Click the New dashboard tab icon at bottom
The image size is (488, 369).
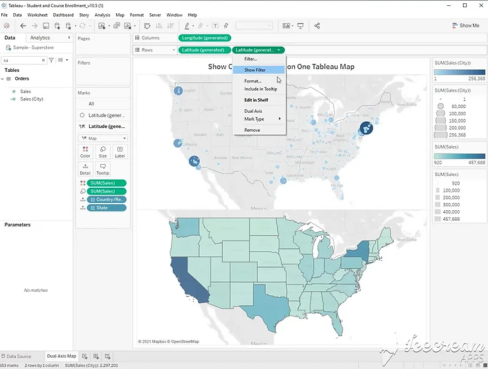(96, 356)
